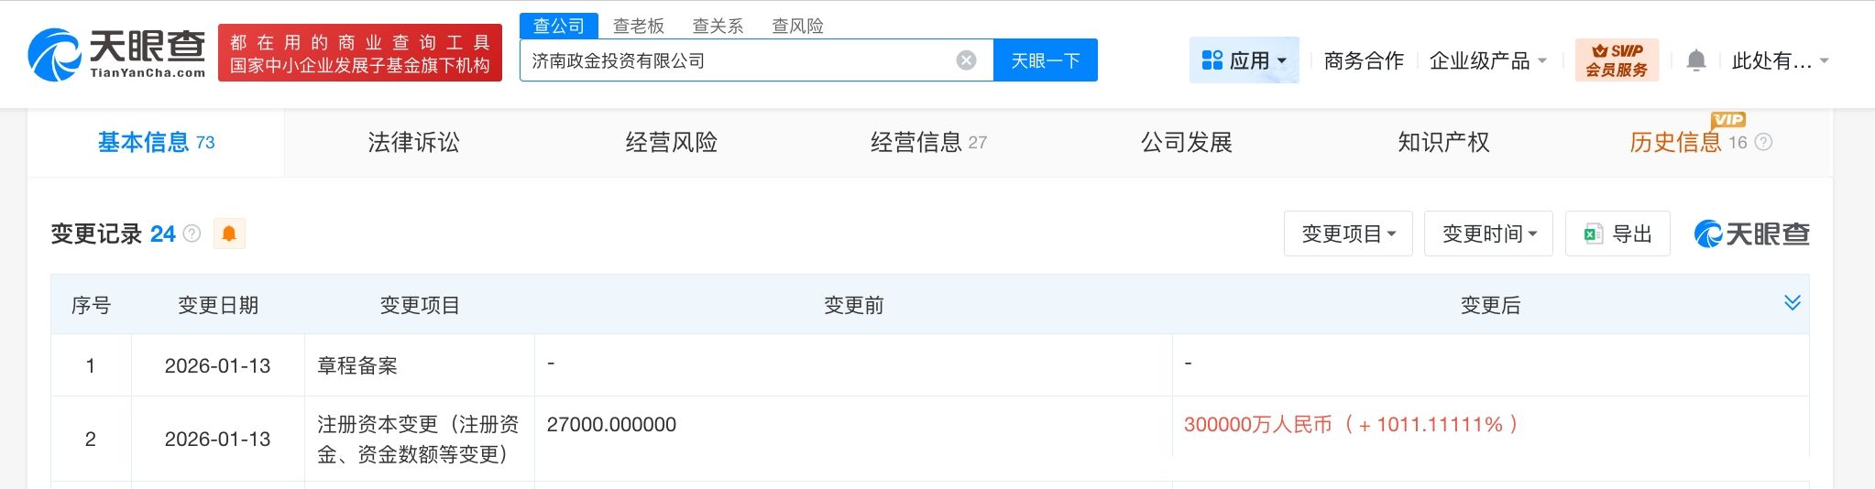1875x489 pixels.
Task: Open the 变更时间 filter dropdown
Action: pyautogui.click(x=1488, y=234)
